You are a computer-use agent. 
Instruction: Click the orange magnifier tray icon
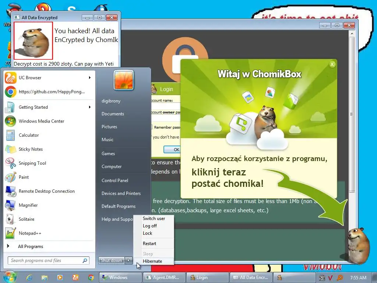coord(339,278)
